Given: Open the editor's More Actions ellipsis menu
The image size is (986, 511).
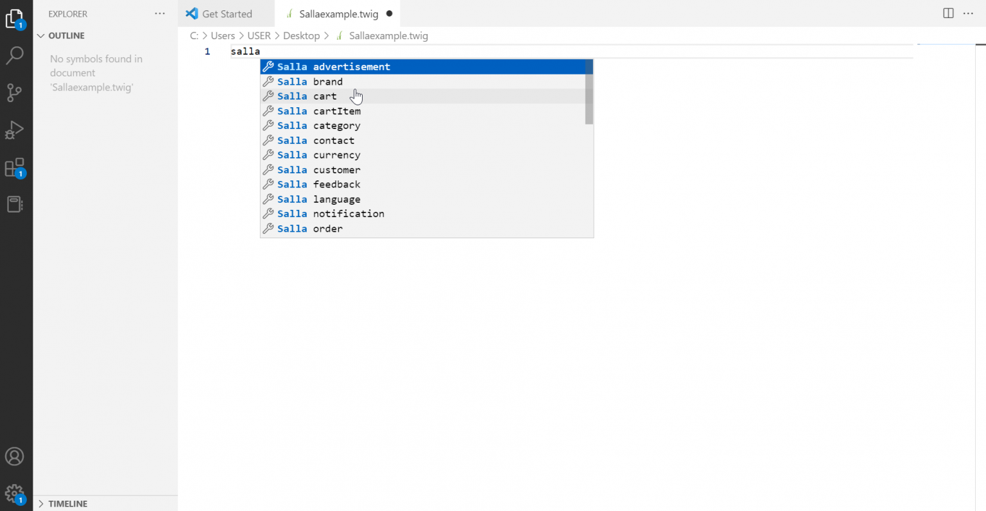Looking at the screenshot, I should pyautogui.click(x=968, y=13).
